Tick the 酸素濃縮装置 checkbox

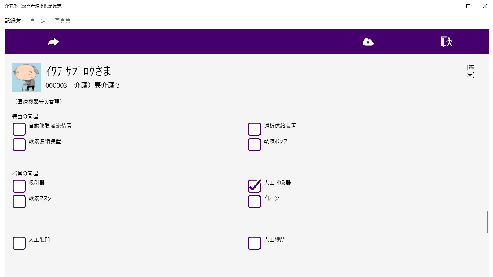(19, 145)
